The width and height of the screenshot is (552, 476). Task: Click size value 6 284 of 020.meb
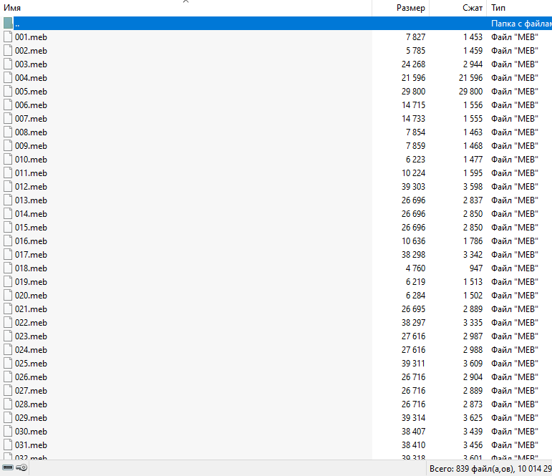[415, 296]
